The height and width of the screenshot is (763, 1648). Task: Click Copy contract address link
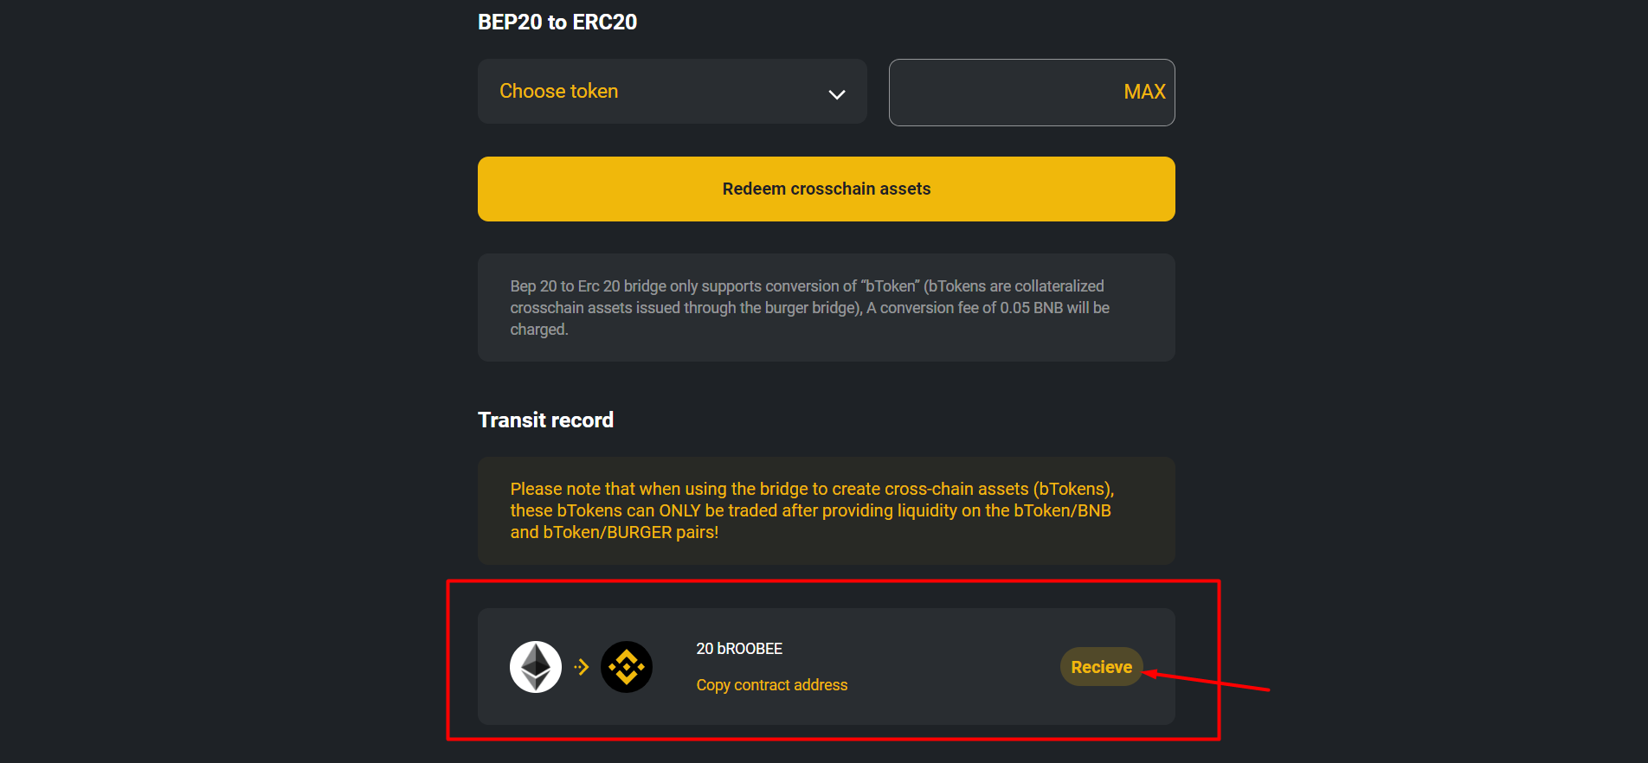[x=772, y=685]
